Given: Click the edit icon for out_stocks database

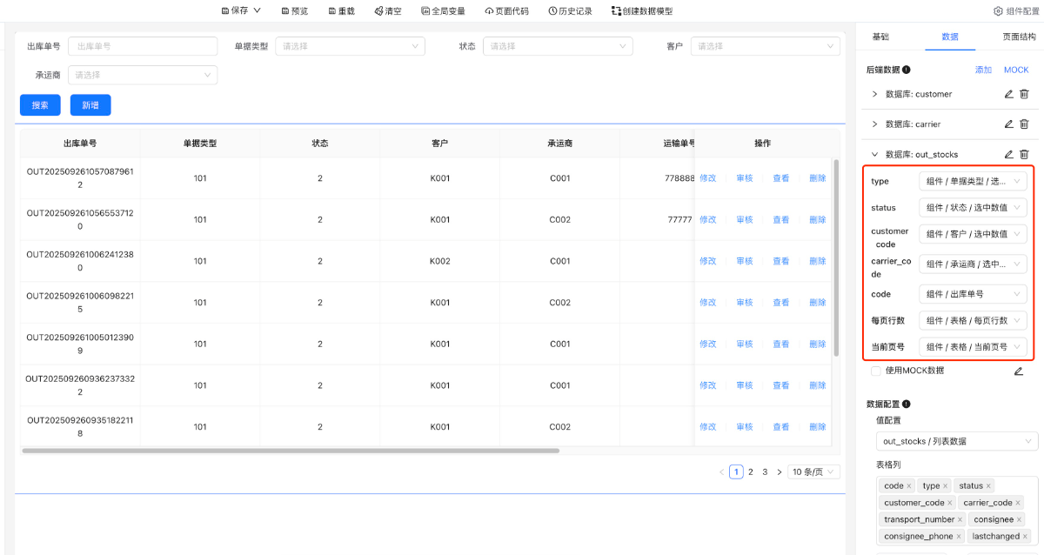Looking at the screenshot, I should 1008,155.
